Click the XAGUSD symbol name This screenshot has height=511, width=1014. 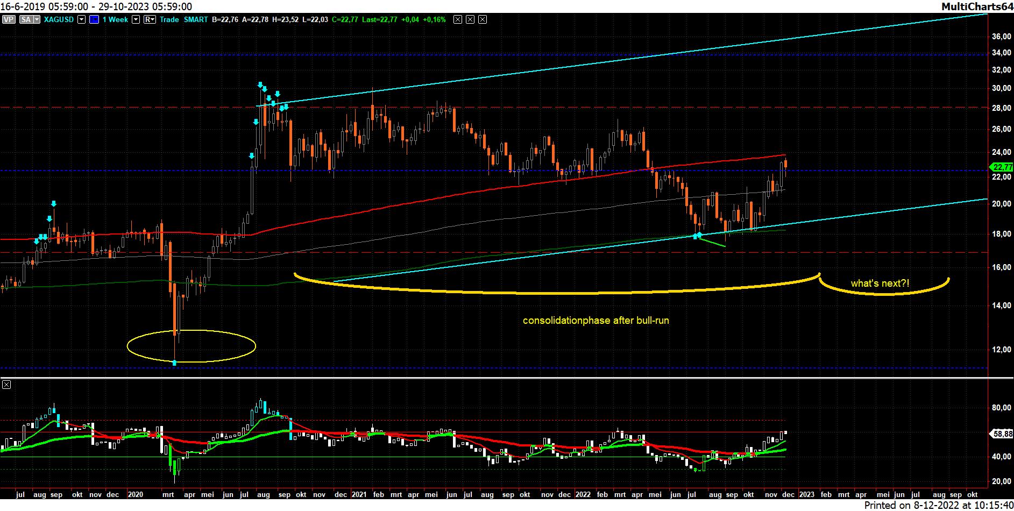click(x=59, y=19)
